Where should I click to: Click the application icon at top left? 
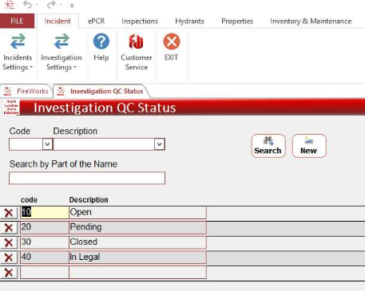10,5
